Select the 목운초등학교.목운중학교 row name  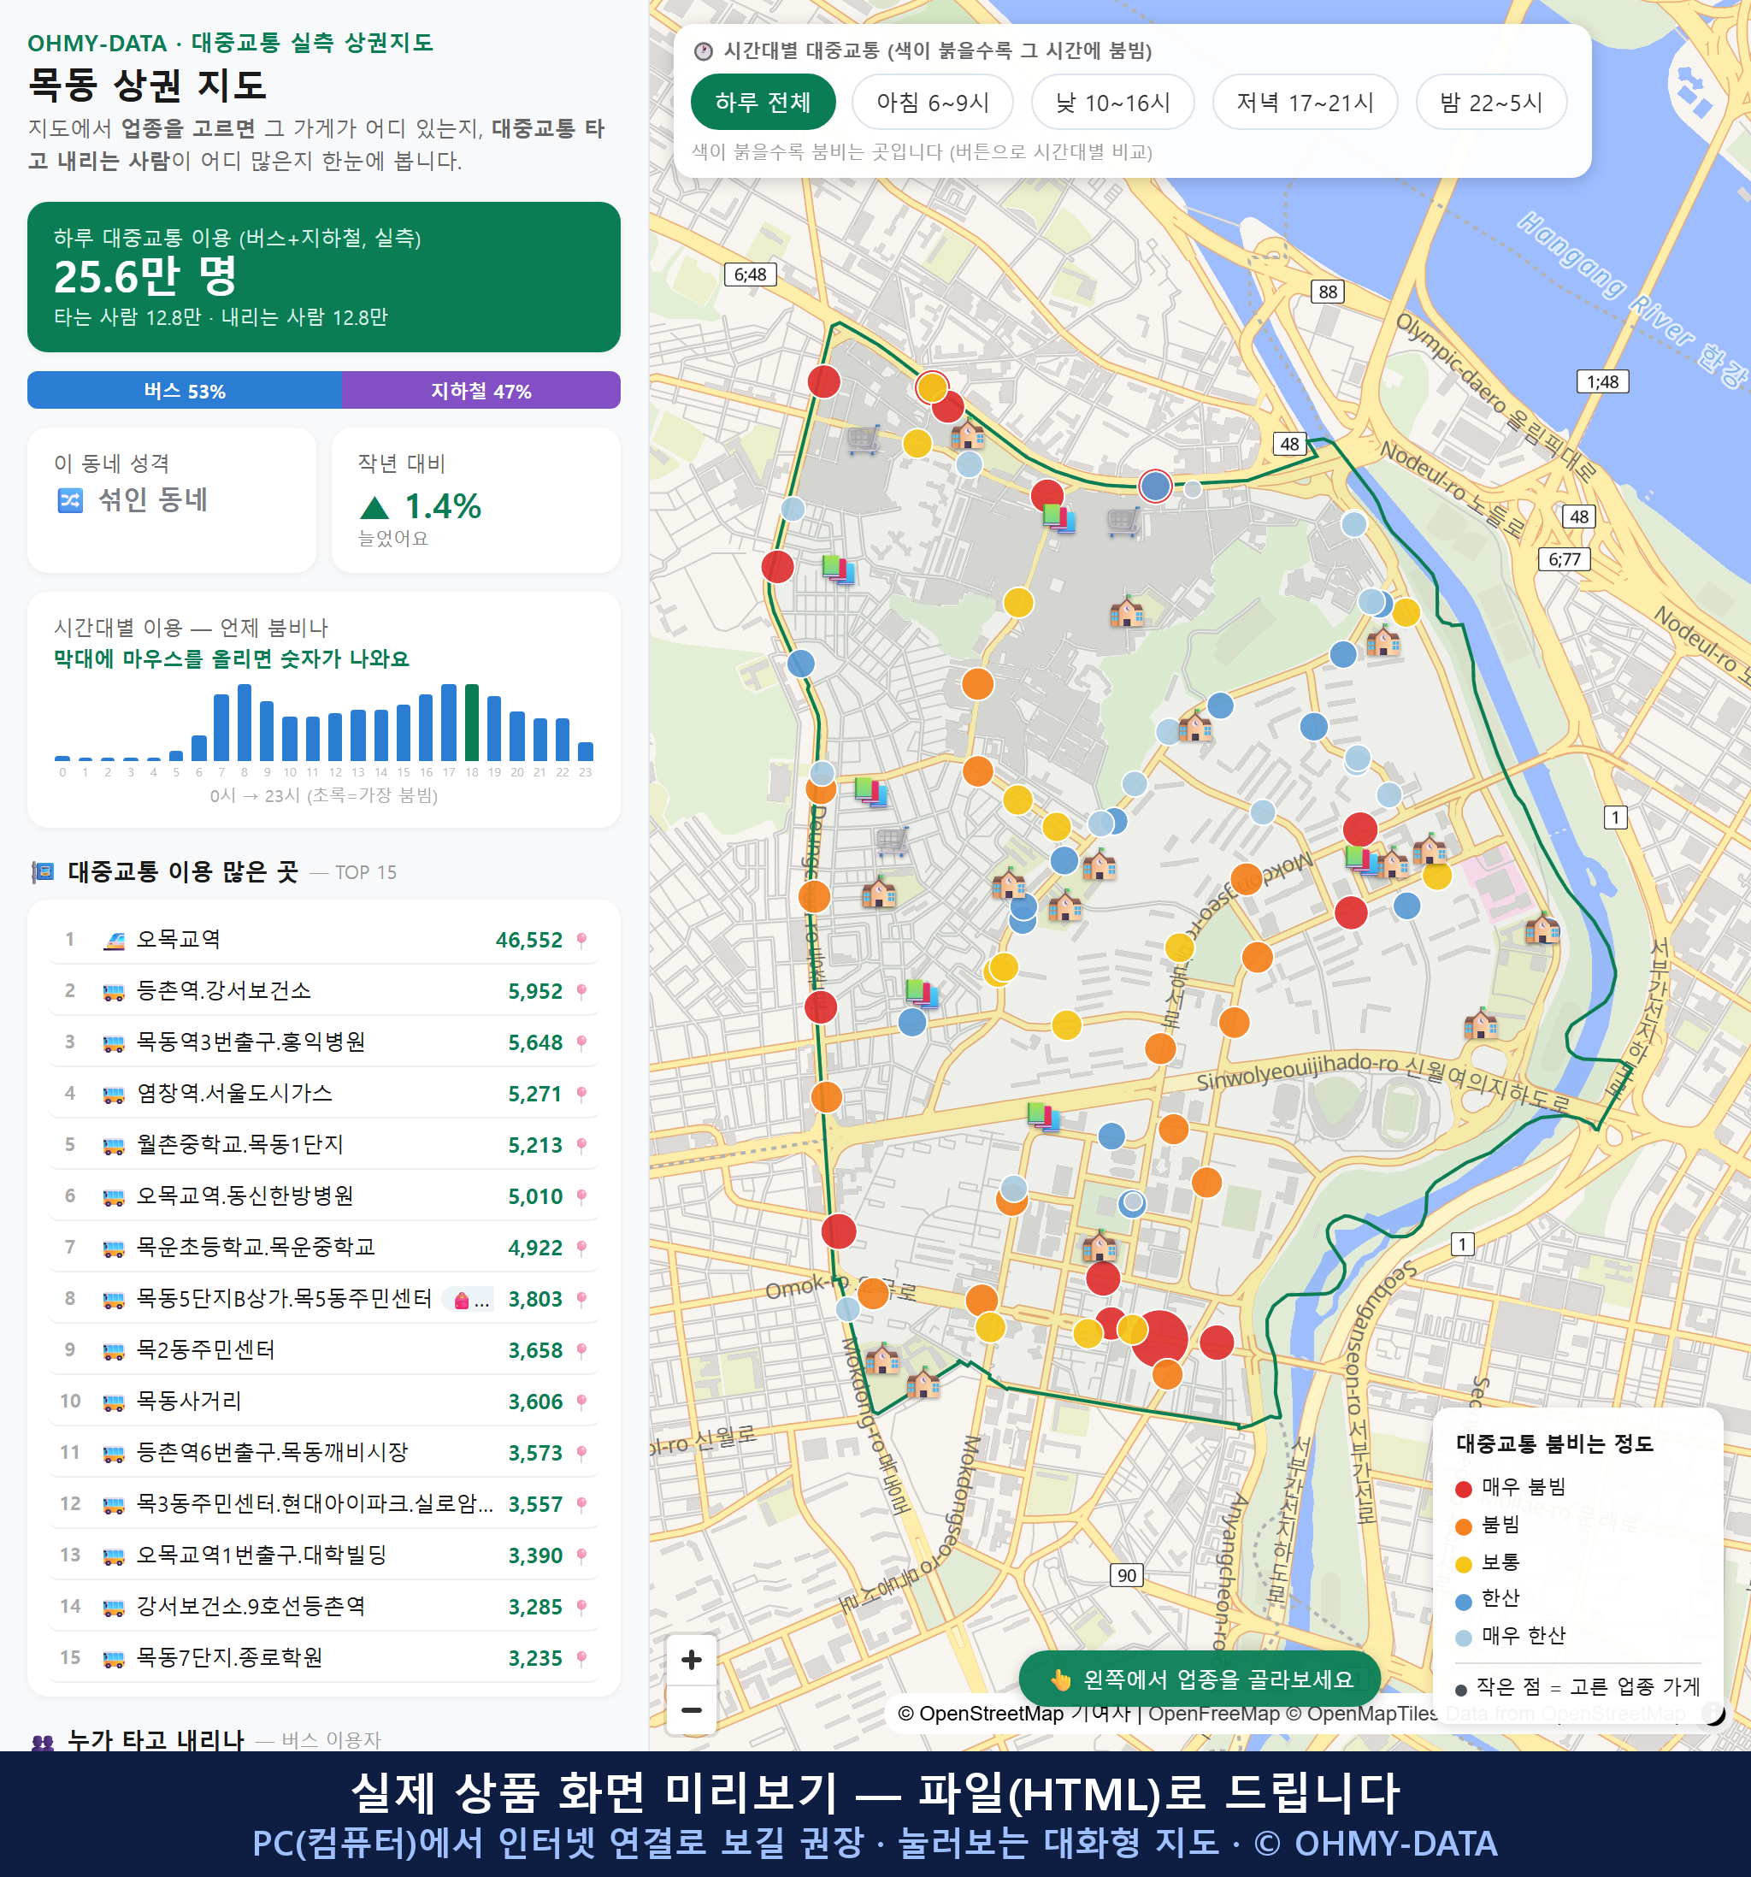pyautogui.click(x=256, y=1248)
